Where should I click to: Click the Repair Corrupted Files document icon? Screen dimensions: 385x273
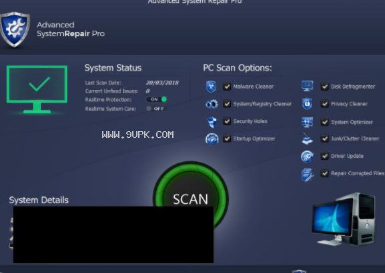[307, 174]
